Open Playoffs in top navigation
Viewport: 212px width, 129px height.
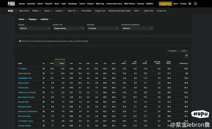tap(48, 4)
